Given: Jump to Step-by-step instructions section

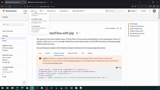Looking at the screenshot, I should (137, 33).
